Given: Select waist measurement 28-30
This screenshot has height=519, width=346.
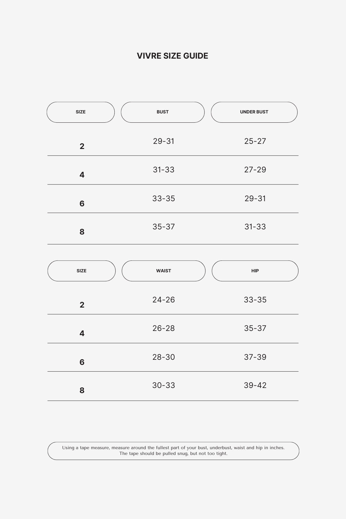Looking at the screenshot, I should [x=164, y=357].
